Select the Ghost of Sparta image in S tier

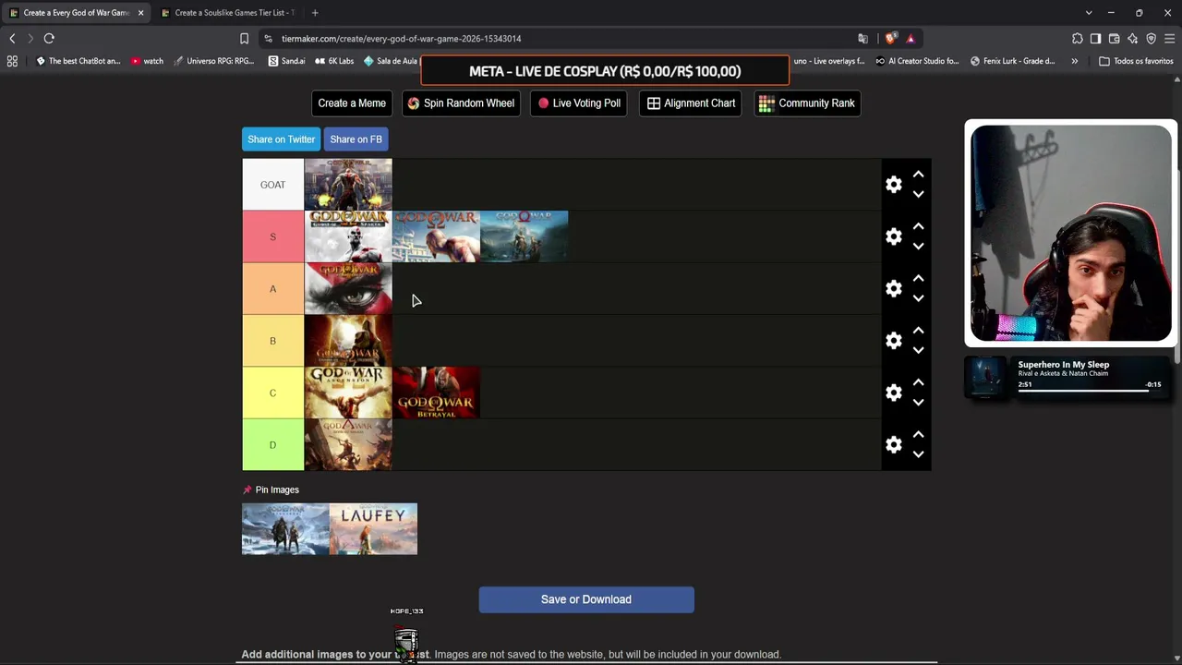348,236
